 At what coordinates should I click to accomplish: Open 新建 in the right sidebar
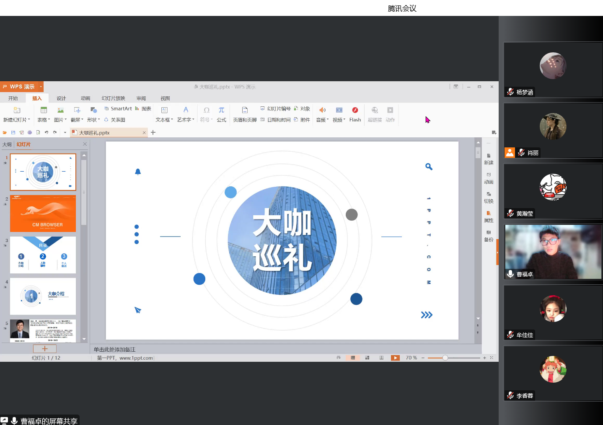pyautogui.click(x=489, y=159)
